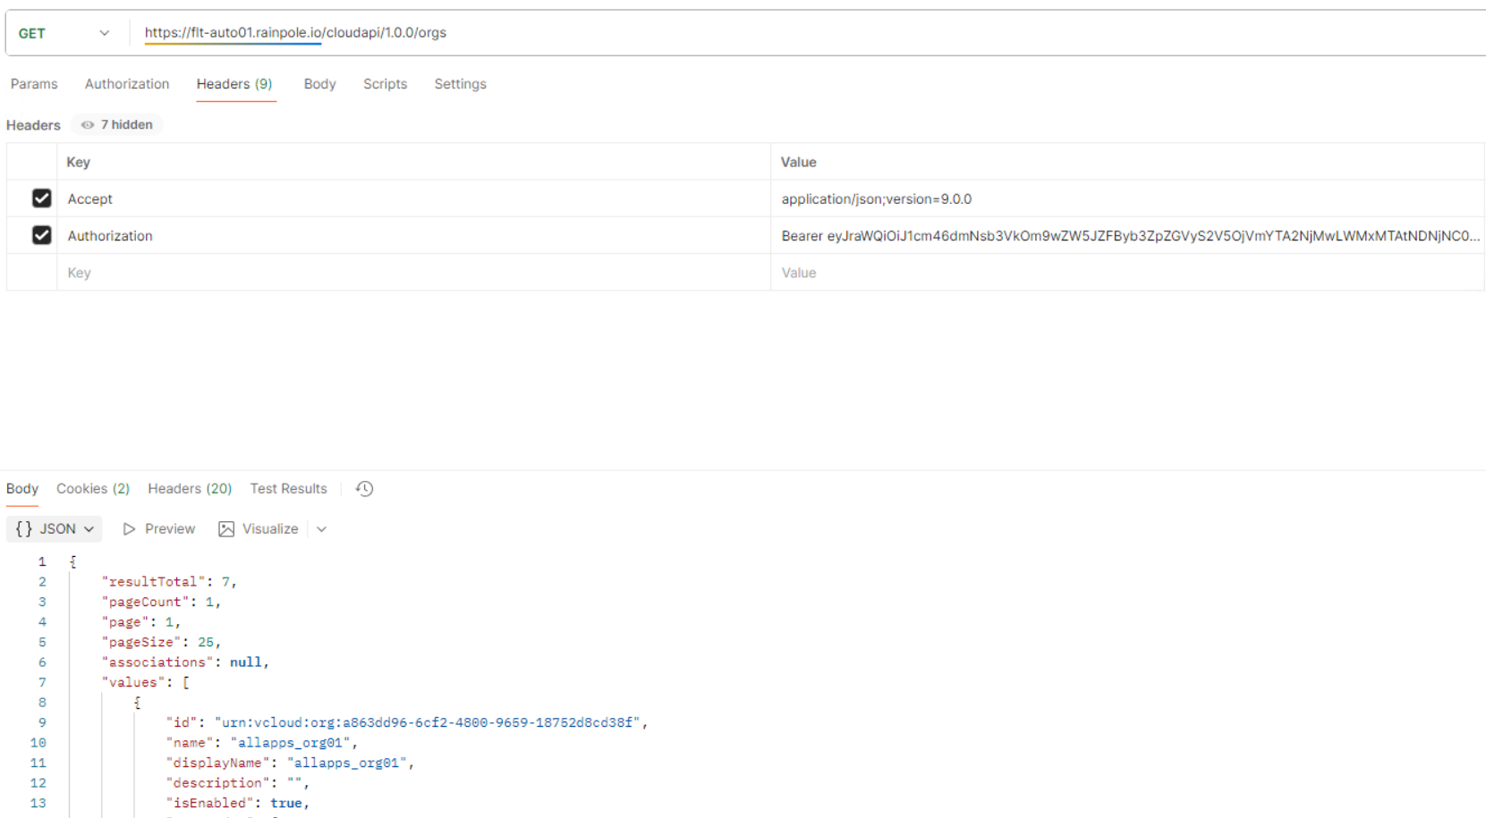
Task: Click the Preview play icon
Action: [x=130, y=529]
